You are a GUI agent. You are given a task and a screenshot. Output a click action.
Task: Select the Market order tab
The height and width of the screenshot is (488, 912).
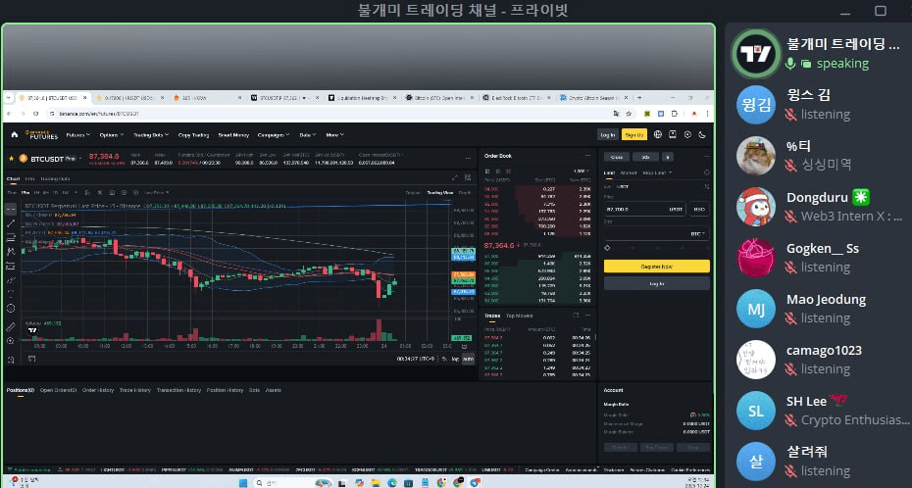click(x=629, y=172)
